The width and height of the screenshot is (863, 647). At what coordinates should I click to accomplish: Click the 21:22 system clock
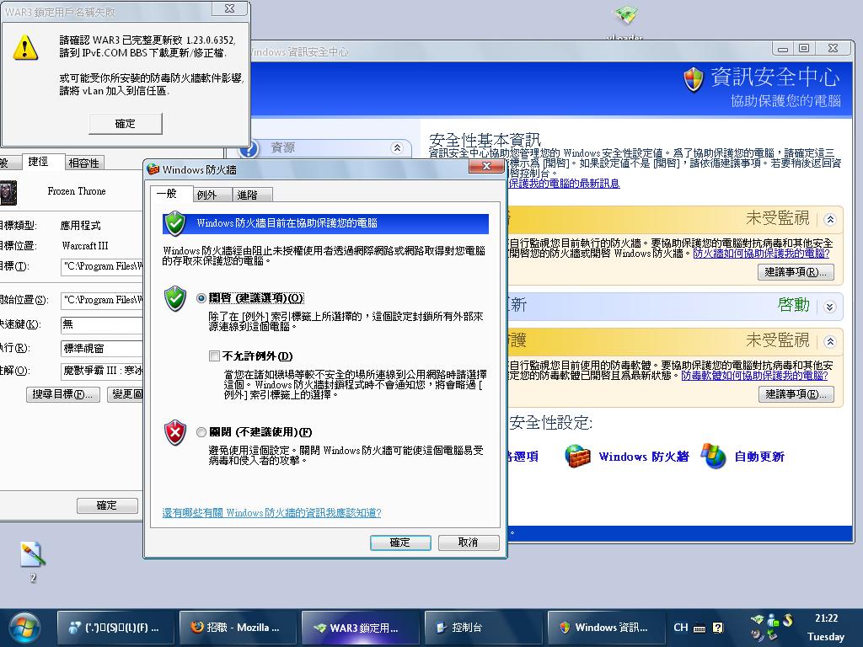pos(826,618)
